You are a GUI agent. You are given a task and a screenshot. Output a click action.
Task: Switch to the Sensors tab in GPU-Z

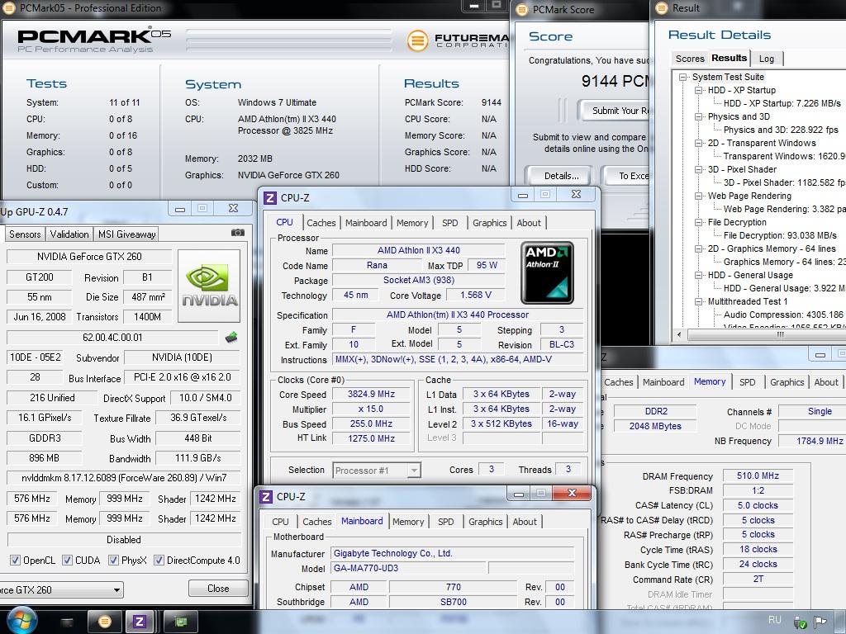coord(25,234)
